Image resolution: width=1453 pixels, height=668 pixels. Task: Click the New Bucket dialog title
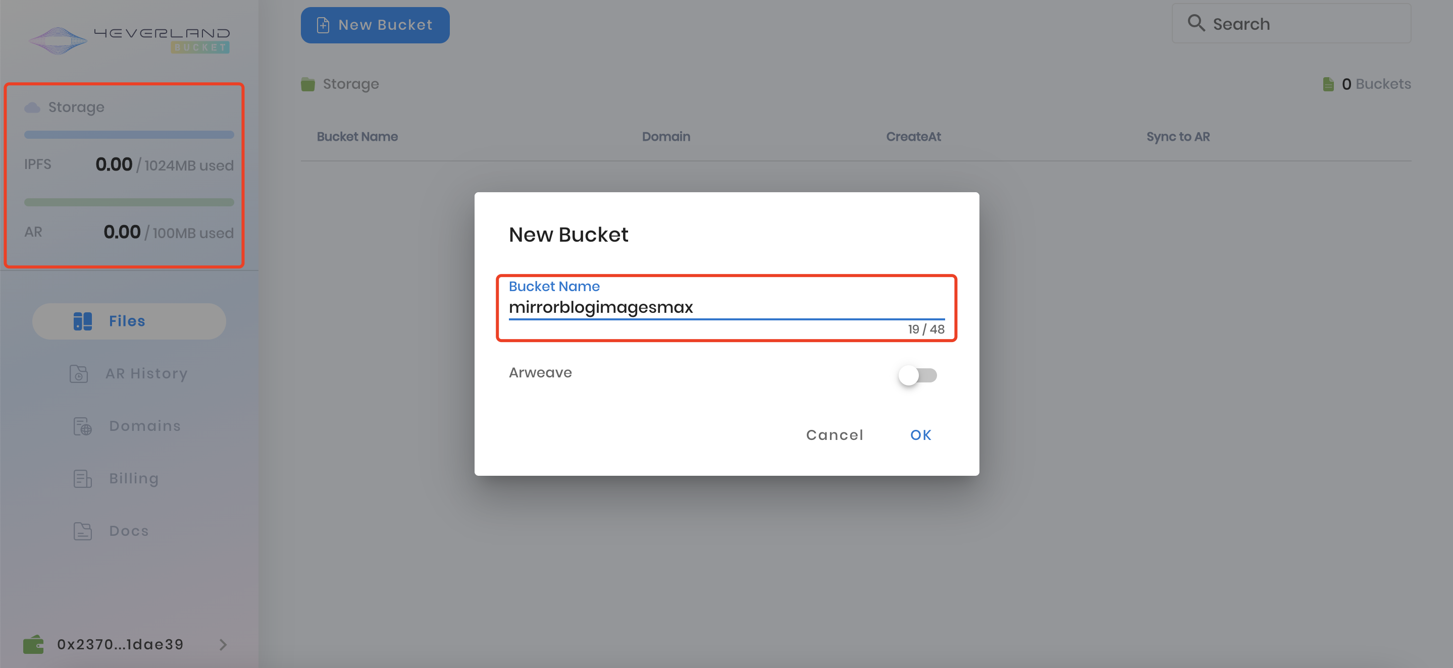pyautogui.click(x=568, y=235)
